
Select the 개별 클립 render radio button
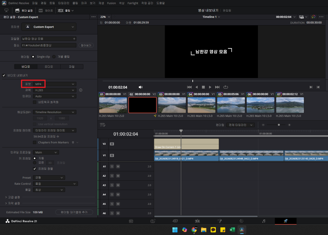tap(54, 57)
